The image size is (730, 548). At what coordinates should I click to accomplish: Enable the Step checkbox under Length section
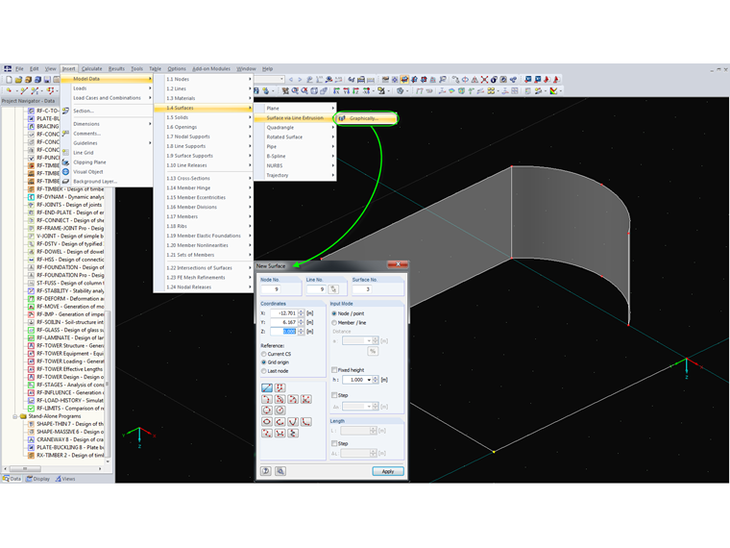coord(334,443)
